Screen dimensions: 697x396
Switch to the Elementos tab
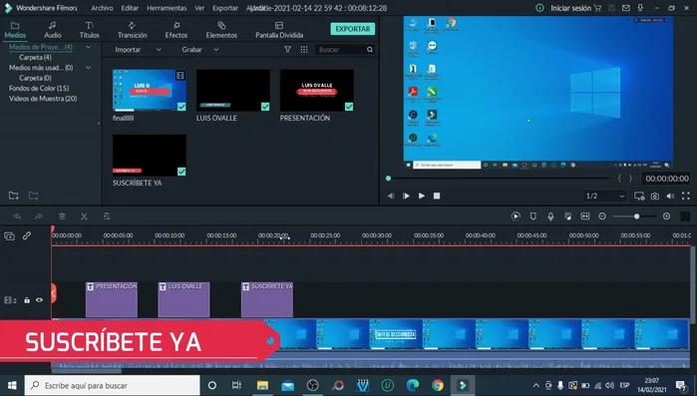[x=221, y=30]
